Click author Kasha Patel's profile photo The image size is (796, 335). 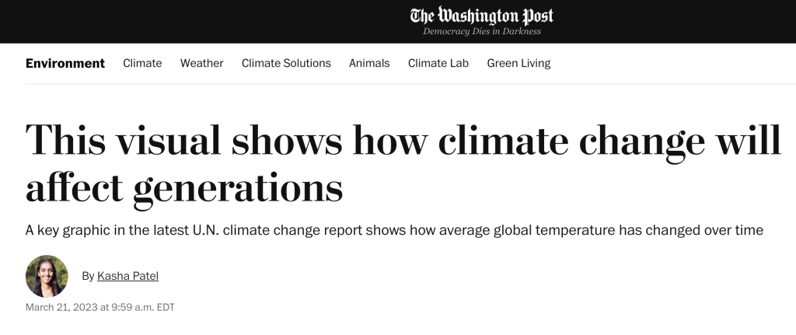coord(47,276)
